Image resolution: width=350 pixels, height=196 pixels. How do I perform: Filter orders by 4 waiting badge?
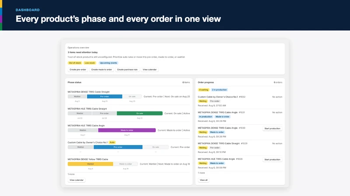point(203,90)
